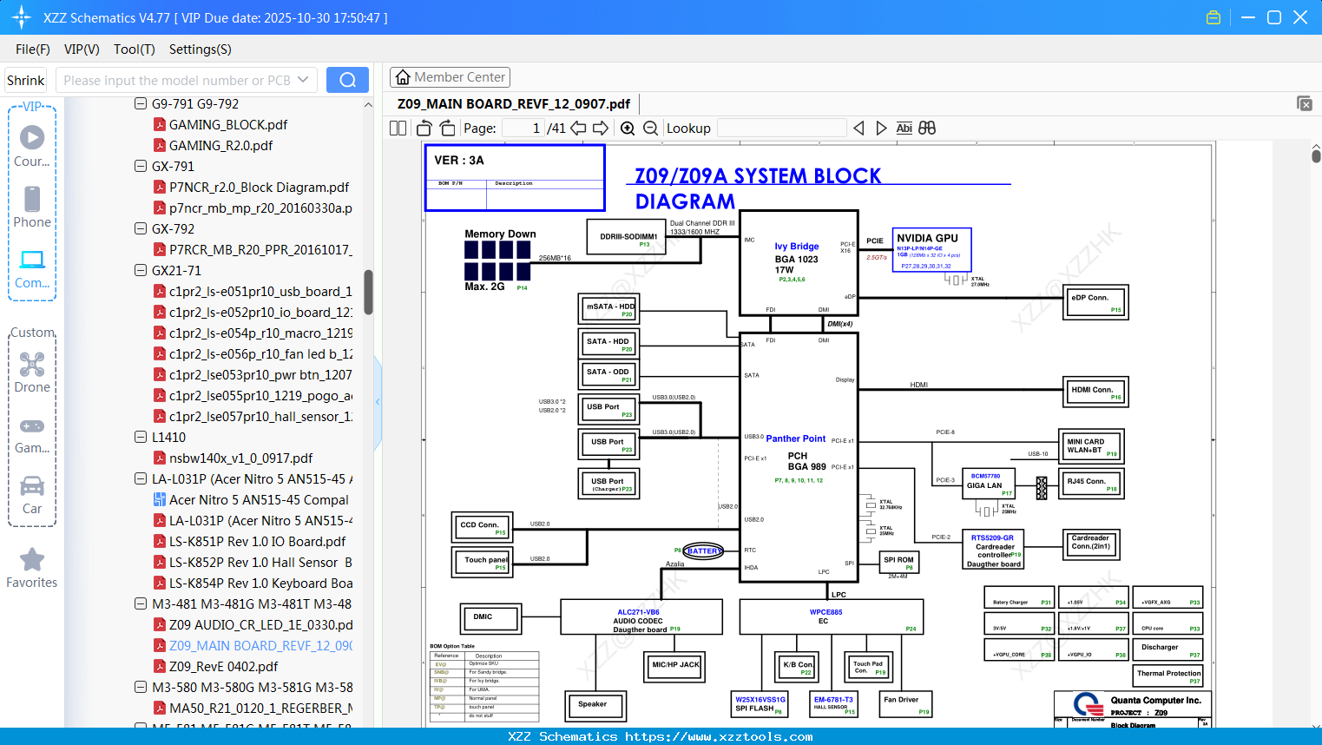Close the open PDF document tab panel

tap(1305, 103)
